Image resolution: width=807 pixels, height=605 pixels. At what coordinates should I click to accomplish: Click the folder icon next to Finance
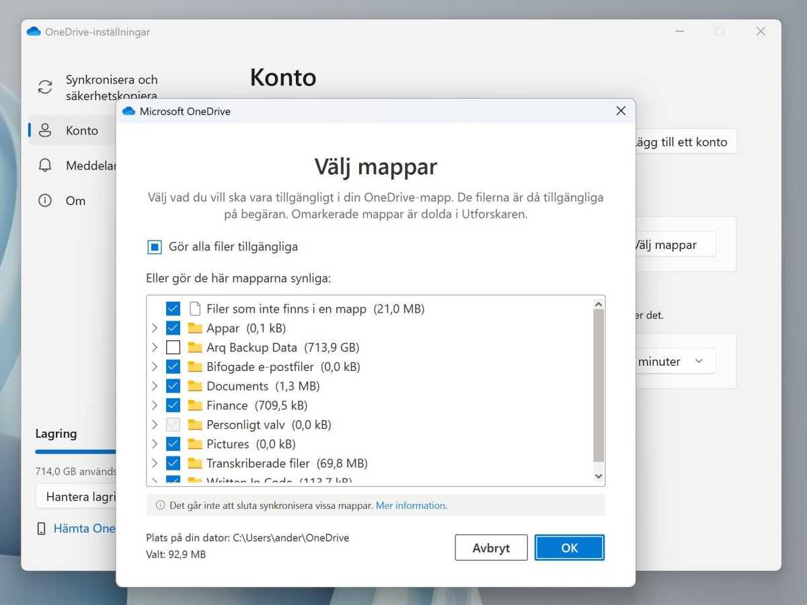click(x=196, y=405)
